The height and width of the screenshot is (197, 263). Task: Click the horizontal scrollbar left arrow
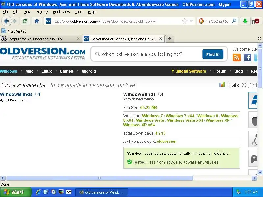3,178
